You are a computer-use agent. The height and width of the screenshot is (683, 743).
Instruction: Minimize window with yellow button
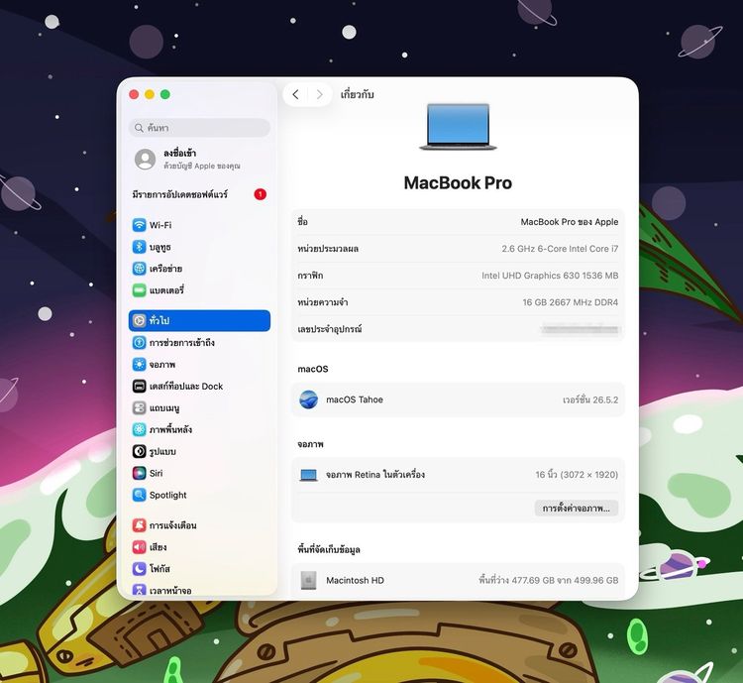click(150, 94)
